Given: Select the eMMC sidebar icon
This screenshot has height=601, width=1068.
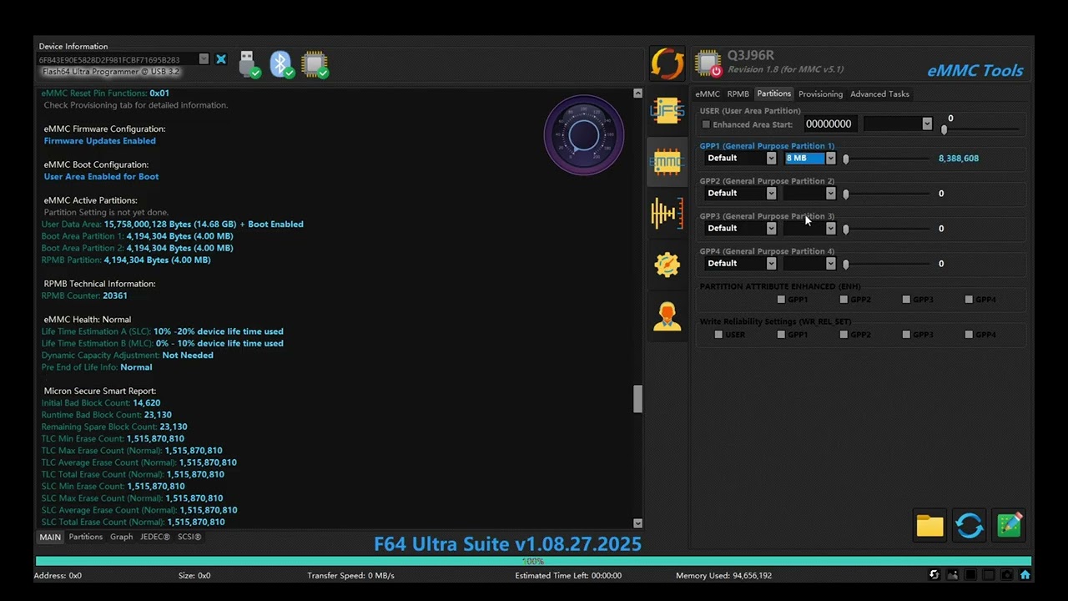Looking at the screenshot, I should point(667,160).
